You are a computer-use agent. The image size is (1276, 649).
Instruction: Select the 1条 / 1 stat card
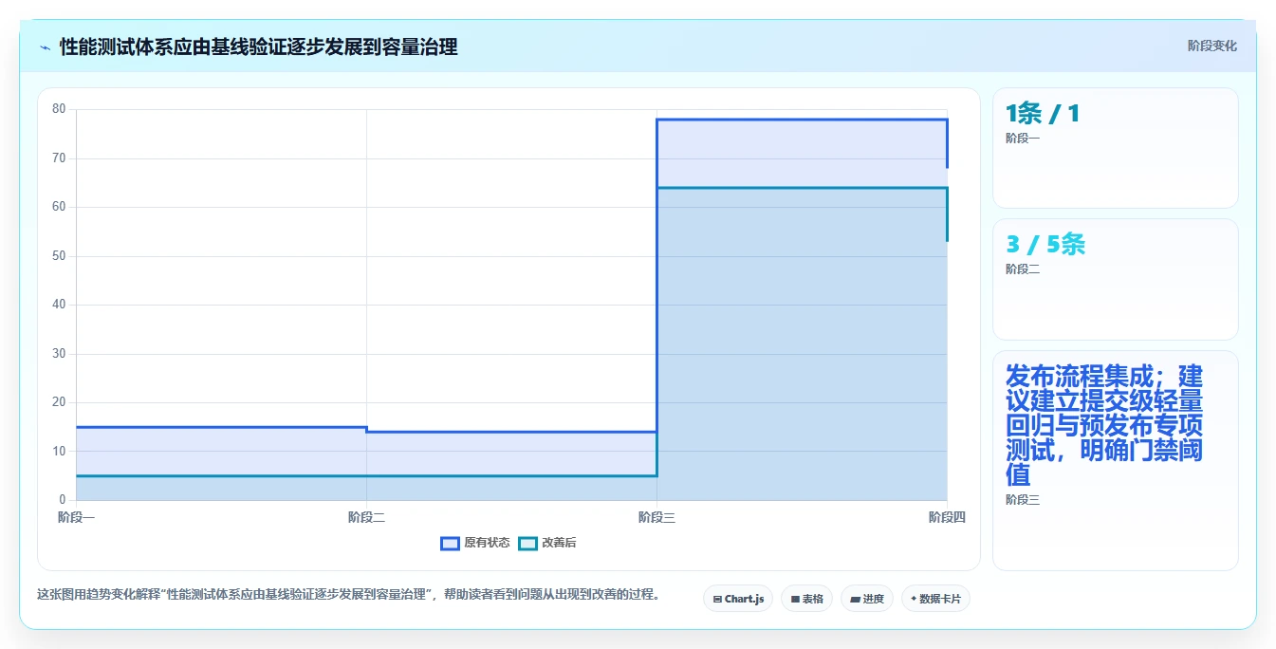pos(1116,148)
